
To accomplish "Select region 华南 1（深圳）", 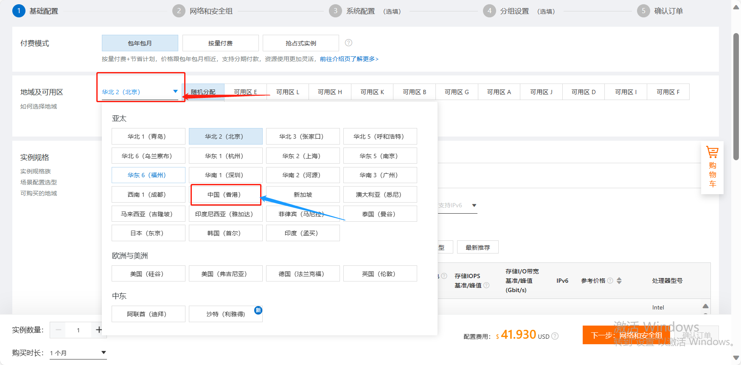I will click(x=226, y=175).
